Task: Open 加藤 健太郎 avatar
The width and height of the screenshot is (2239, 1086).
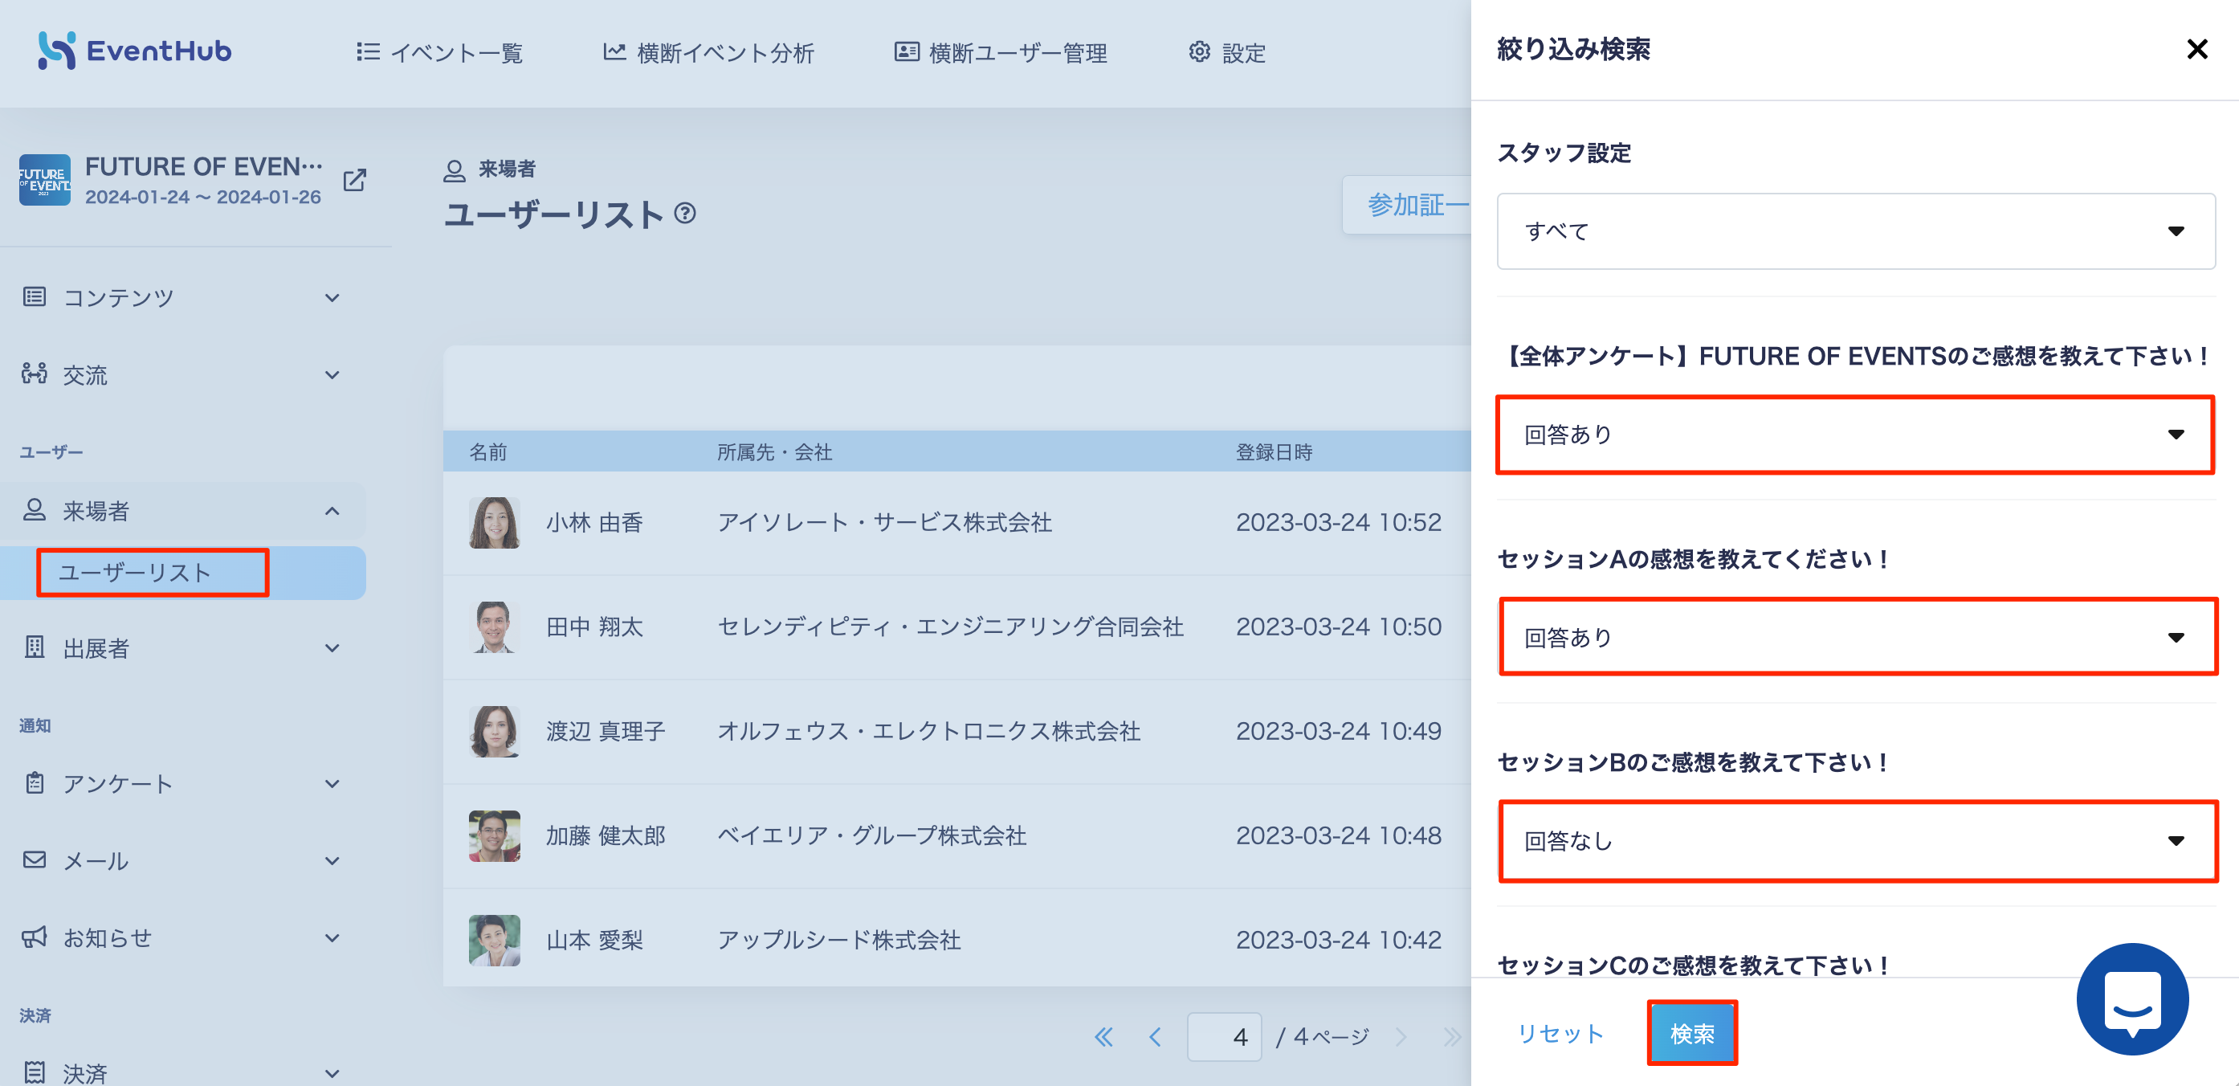Action: point(495,835)
